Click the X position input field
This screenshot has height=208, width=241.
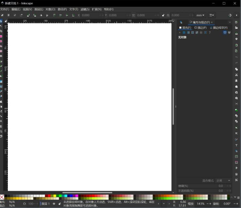click(x=90, y=15)
